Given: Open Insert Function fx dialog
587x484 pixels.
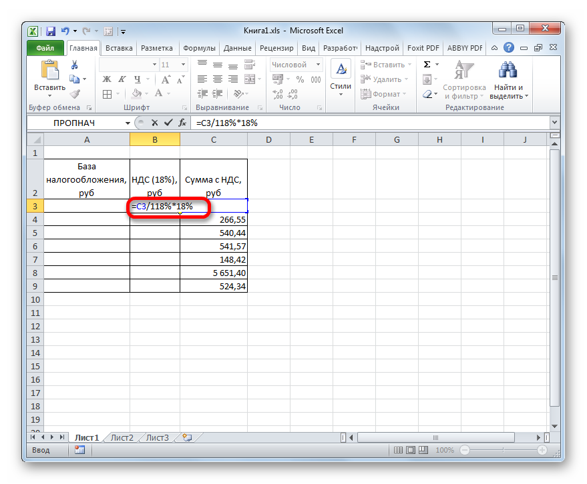Looking at the screenshot, I should (x=180, y=123).
